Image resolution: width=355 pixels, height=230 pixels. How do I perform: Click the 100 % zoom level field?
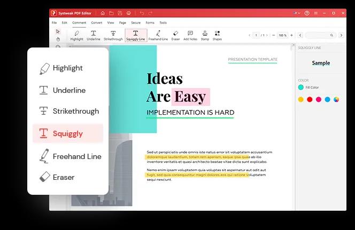pos(282,35)
